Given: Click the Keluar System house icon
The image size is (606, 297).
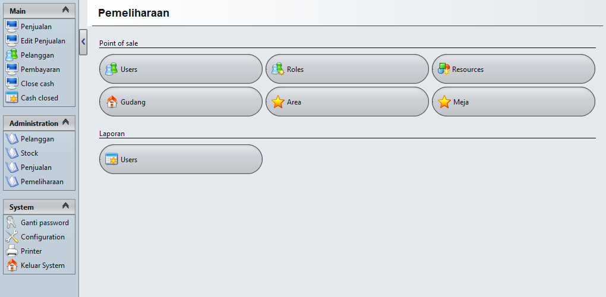Looking at the screenshot, I should coord(12,266).
